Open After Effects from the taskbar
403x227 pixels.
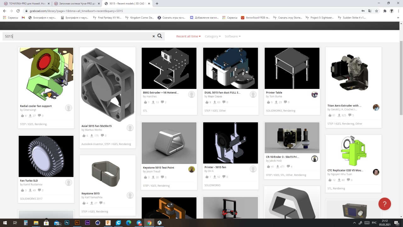pos(88,223)
